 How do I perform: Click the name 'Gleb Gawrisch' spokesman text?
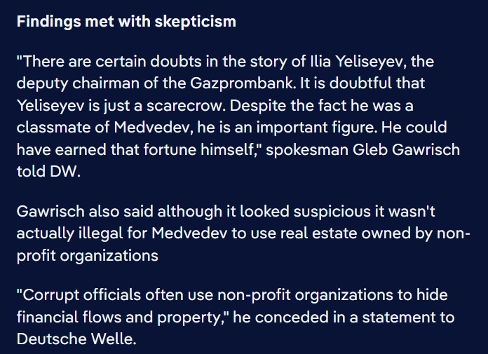(406, 149)
